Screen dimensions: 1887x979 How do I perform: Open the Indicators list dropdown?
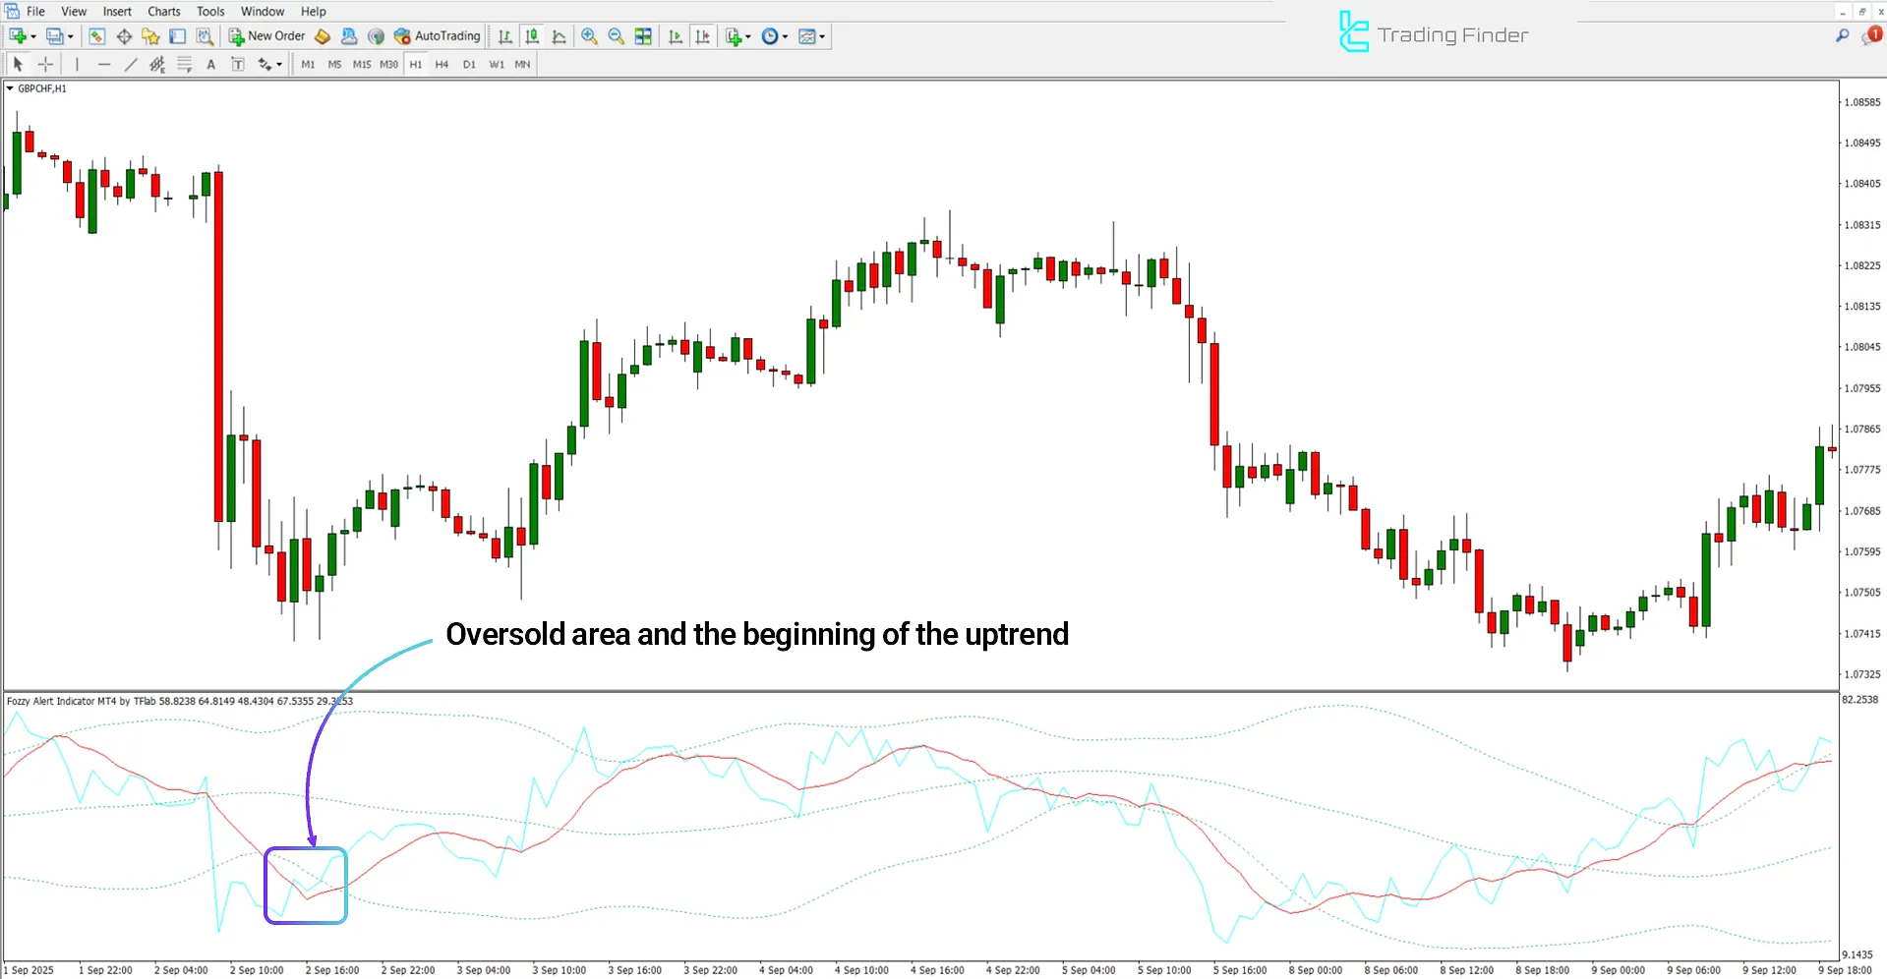tap(737, 36)
